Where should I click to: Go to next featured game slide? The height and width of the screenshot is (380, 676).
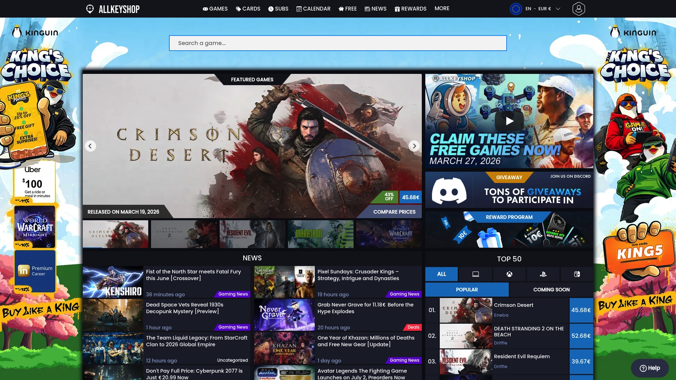(414, 146)
